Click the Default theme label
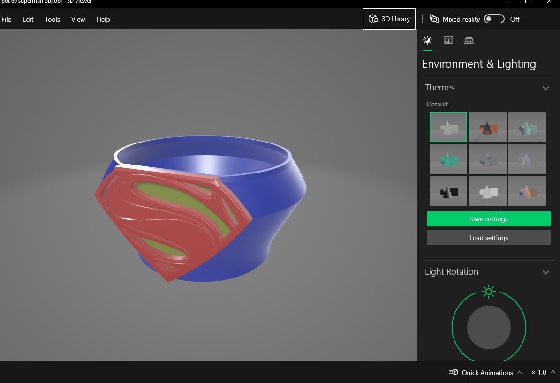 (437, 104)
